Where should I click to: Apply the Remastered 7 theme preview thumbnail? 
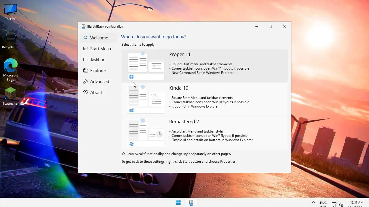tap(146, 133)
